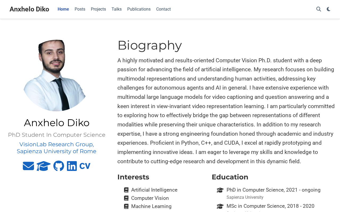
Task: Open the GitHub profile icon
Action: [x=59, y=166]
